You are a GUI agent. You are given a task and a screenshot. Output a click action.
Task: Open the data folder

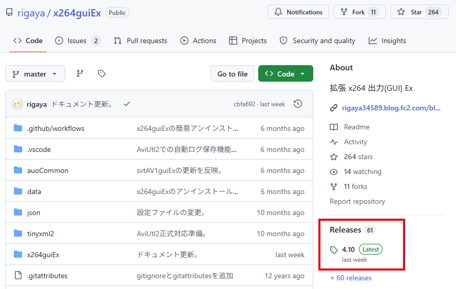coord(34,191)
